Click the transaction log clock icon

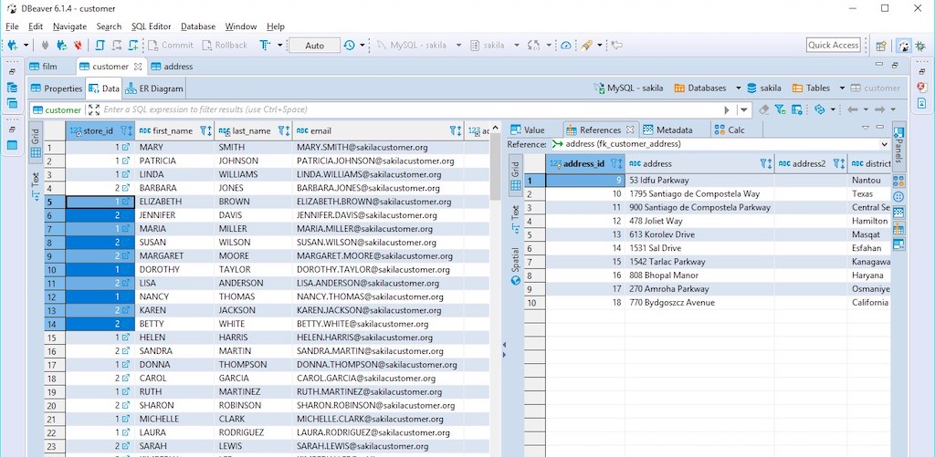[x=350, y=45]
